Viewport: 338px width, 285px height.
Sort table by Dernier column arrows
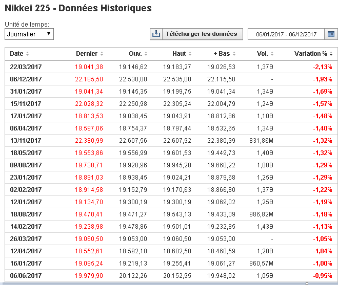(102, 54)
